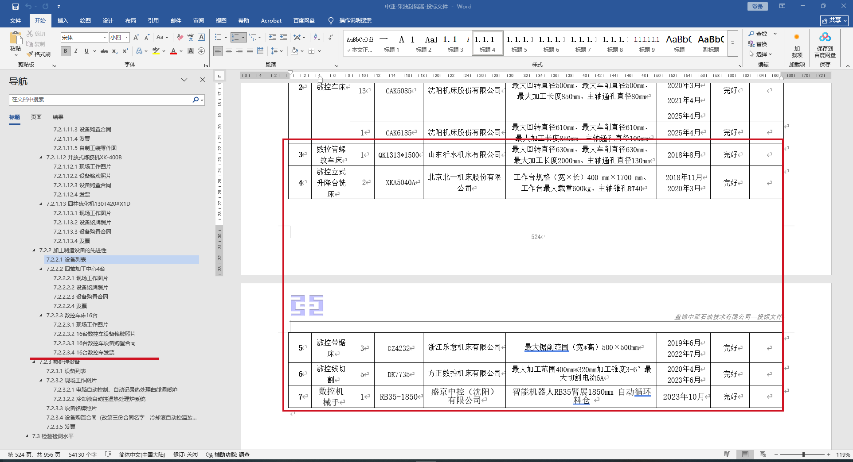Toggle character shading (gray A)
The width and height of the screenshot is (853, 462).
pyautogui.click(x=191, y=51)
